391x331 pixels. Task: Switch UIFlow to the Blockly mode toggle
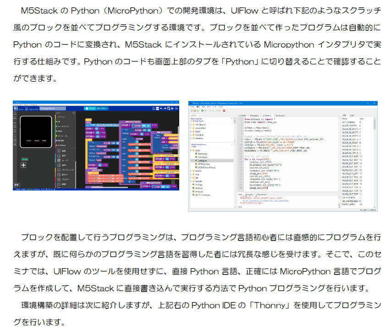click(x=90, y=109)
